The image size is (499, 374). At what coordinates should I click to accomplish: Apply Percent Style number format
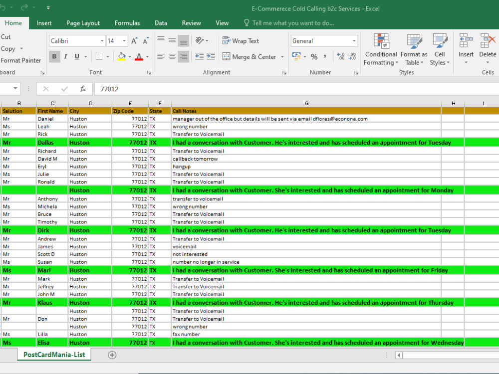coord(314,57)
